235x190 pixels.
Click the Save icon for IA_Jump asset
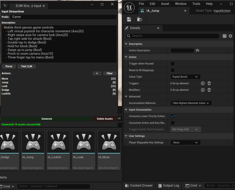point(129,19)
